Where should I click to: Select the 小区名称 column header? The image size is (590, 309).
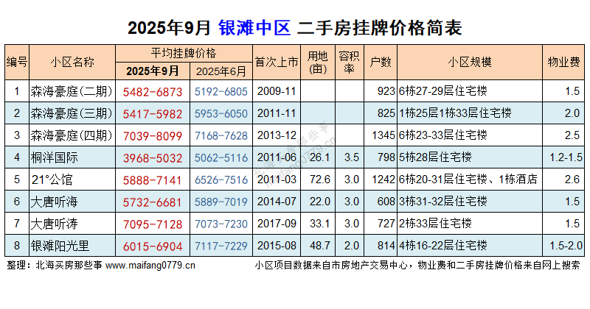pyautogui.click(x=72, y=62)
